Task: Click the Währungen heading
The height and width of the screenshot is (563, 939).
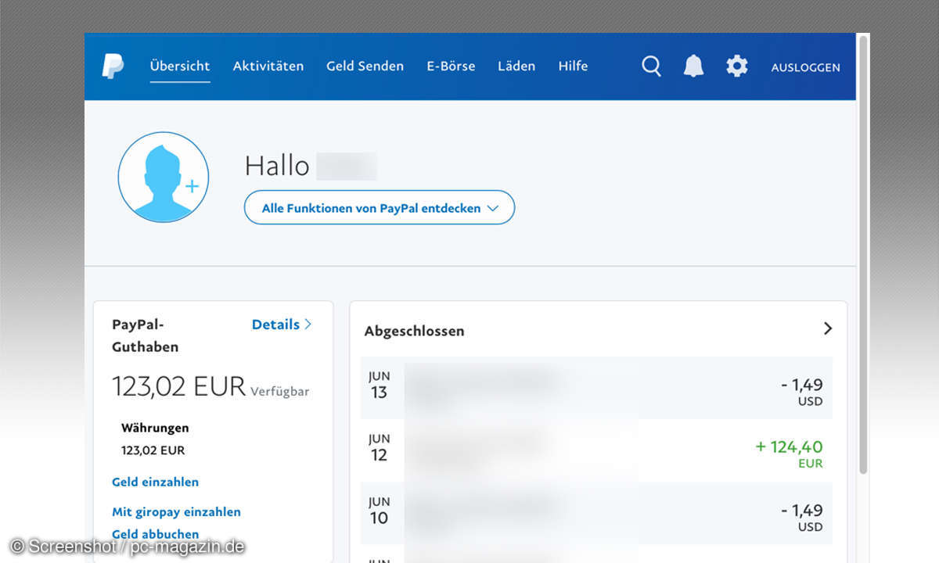Action: [155, 428]
